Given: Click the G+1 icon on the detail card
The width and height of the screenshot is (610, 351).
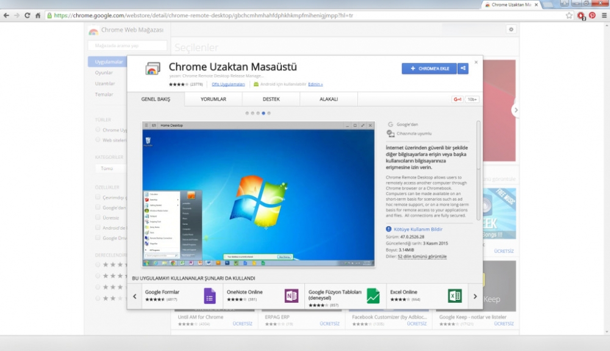Looking at the screenshot, I should 457,99.
